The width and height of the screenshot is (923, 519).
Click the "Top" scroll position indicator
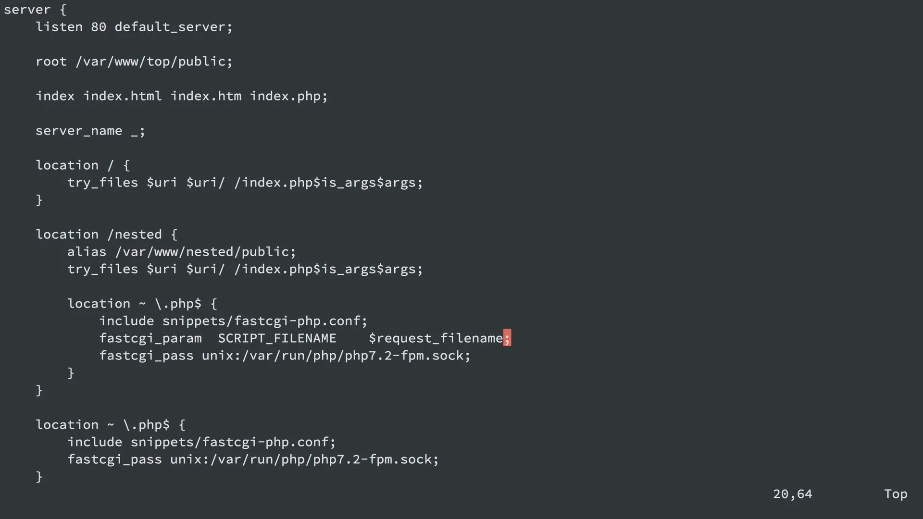pyautogui.click(x=896, y=494)
